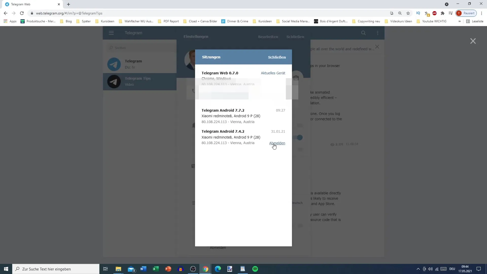Screen dimensions: 487x274
Task: Show hidden system tray icons
Action: (x=418, y=269)
